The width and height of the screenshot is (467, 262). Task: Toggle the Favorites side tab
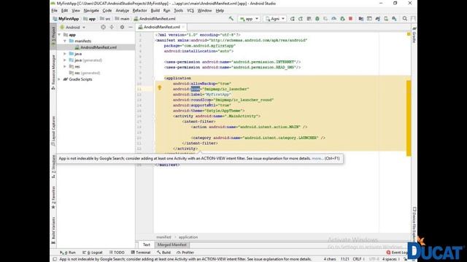[x=53, y=197]
